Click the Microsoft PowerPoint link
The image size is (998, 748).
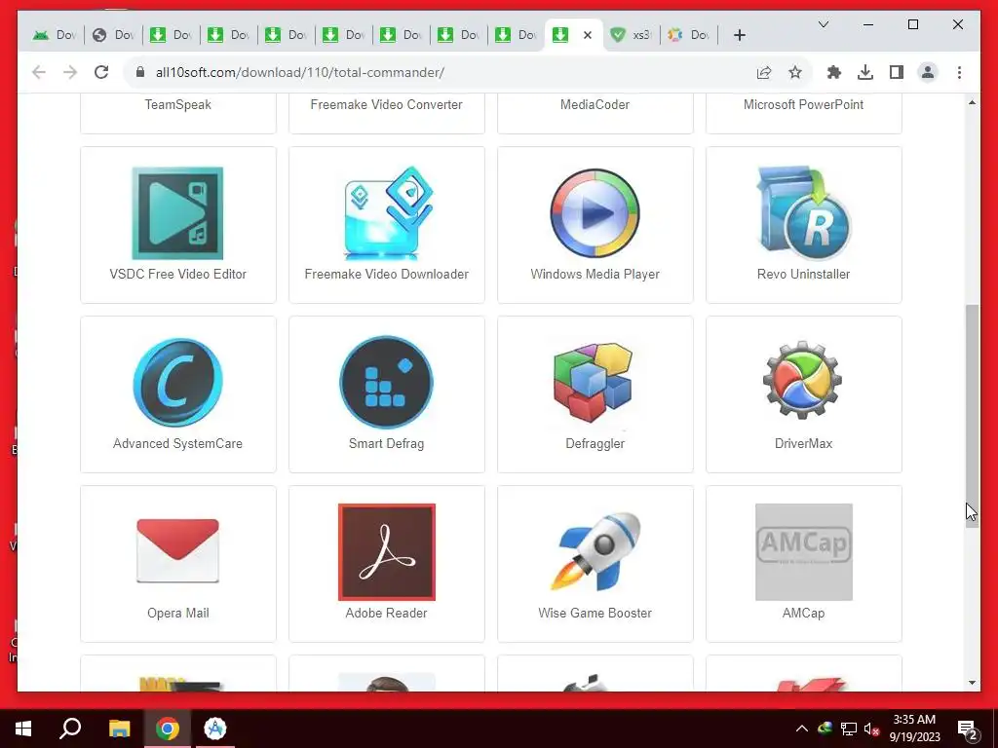803,104
